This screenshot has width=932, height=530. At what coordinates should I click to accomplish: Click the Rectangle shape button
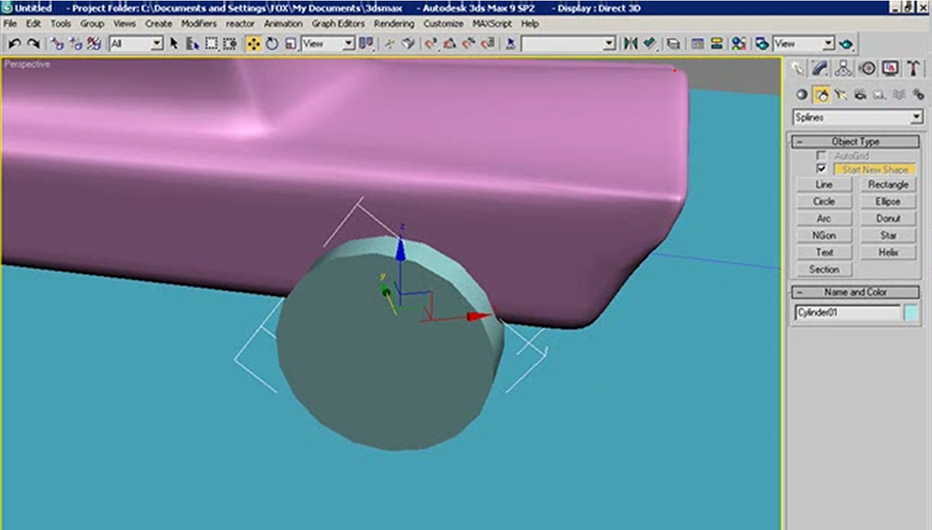click(888, 184)
